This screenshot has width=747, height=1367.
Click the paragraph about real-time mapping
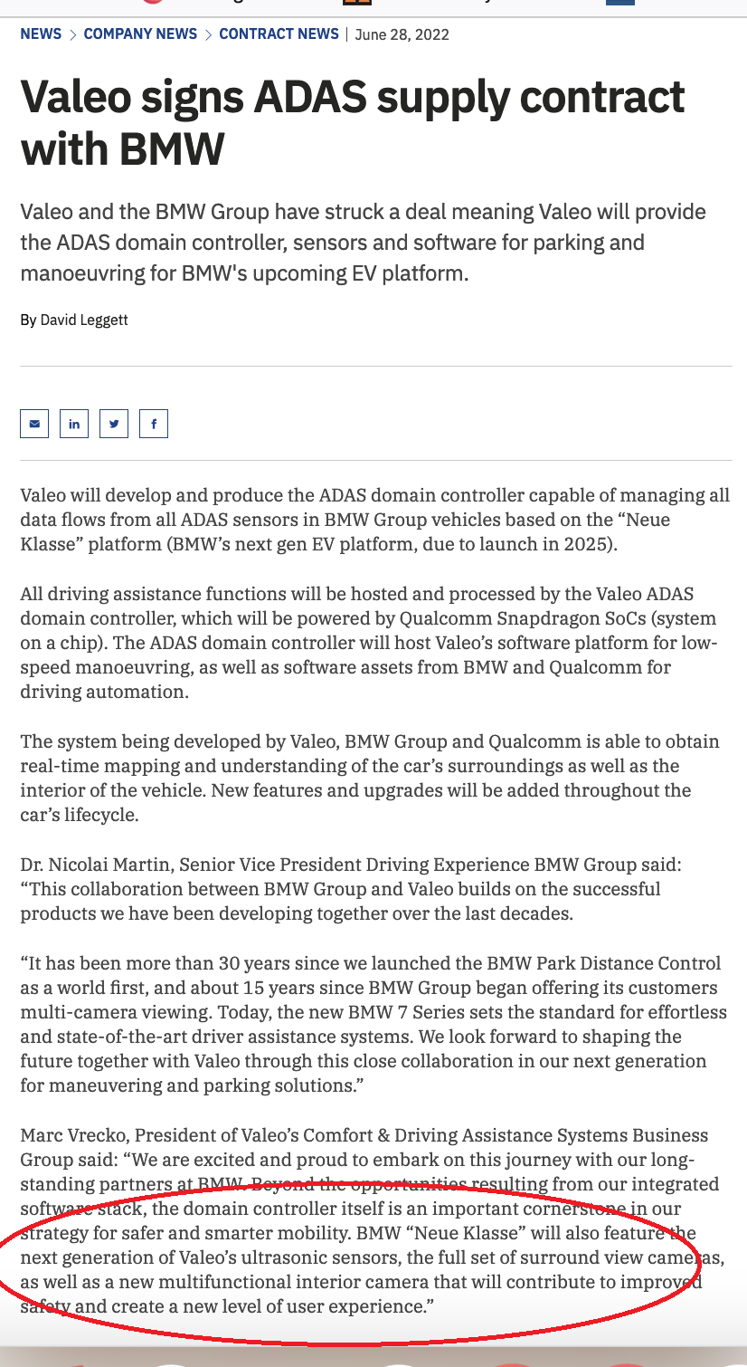pos(370,778)
